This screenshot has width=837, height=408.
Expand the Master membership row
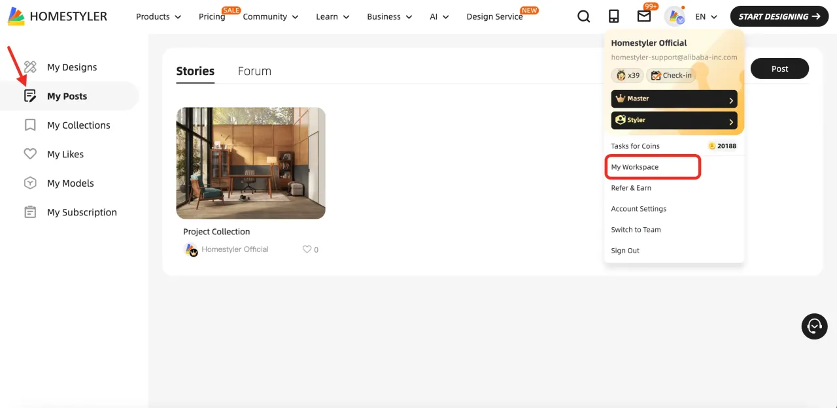click(674, 99)
